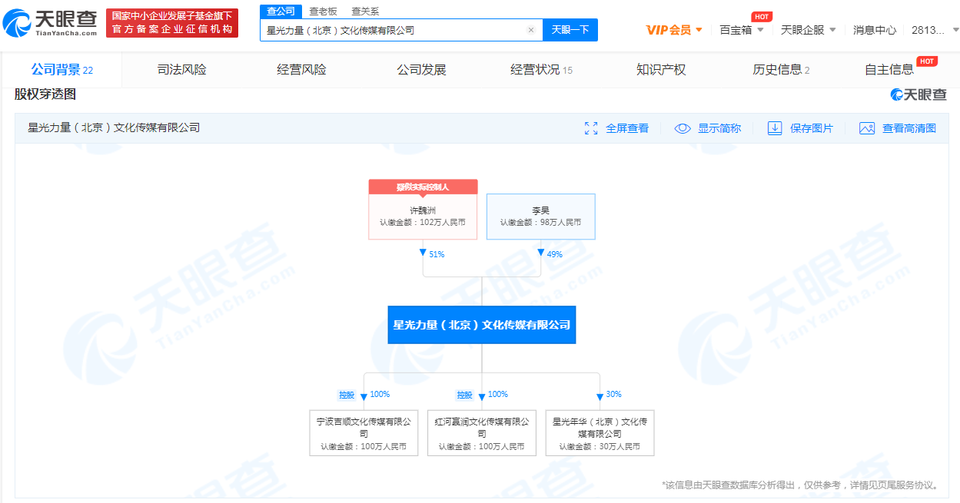Expand the 天眼企服 dropdown arrow

tap(832, 30)
